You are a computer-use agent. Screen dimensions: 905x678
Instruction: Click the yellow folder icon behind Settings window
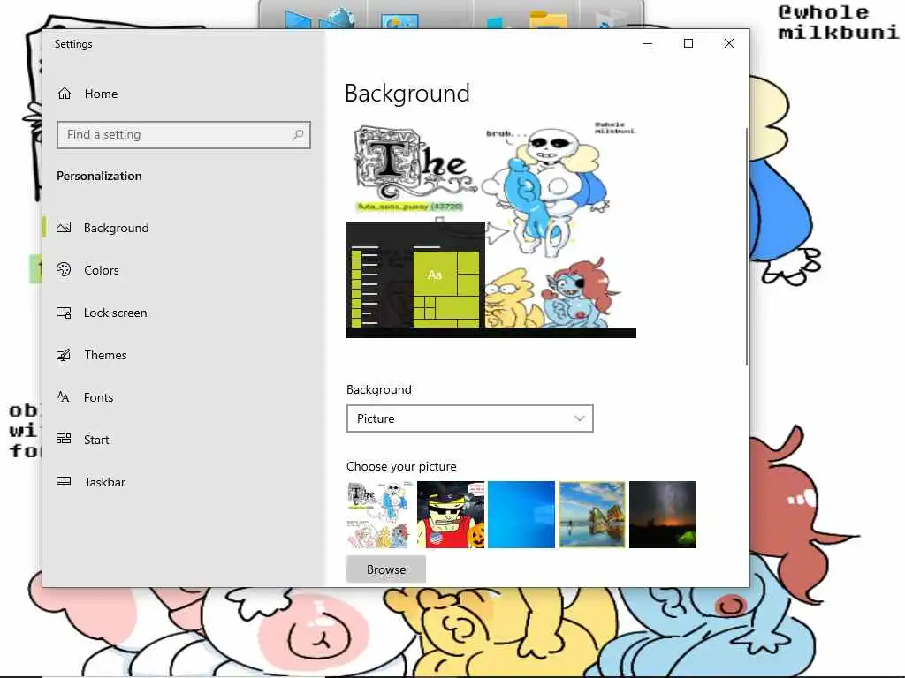click(x=548, y=19)
